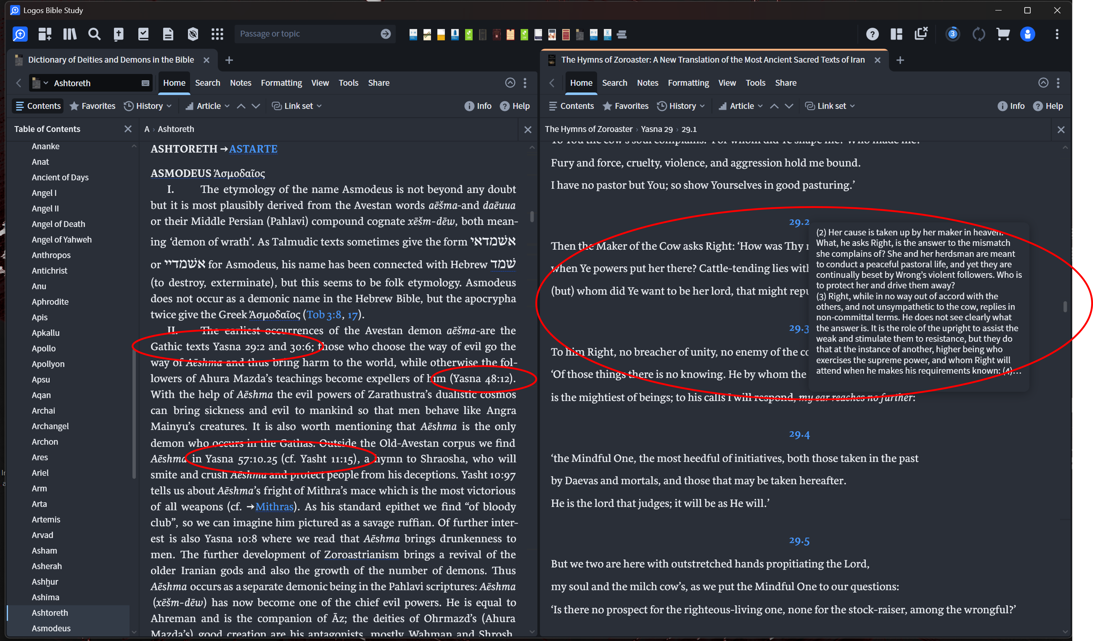Screen dimensions: 1093x641
Task: Switch to Tools menu in right panel
Action: coord(755,83)
